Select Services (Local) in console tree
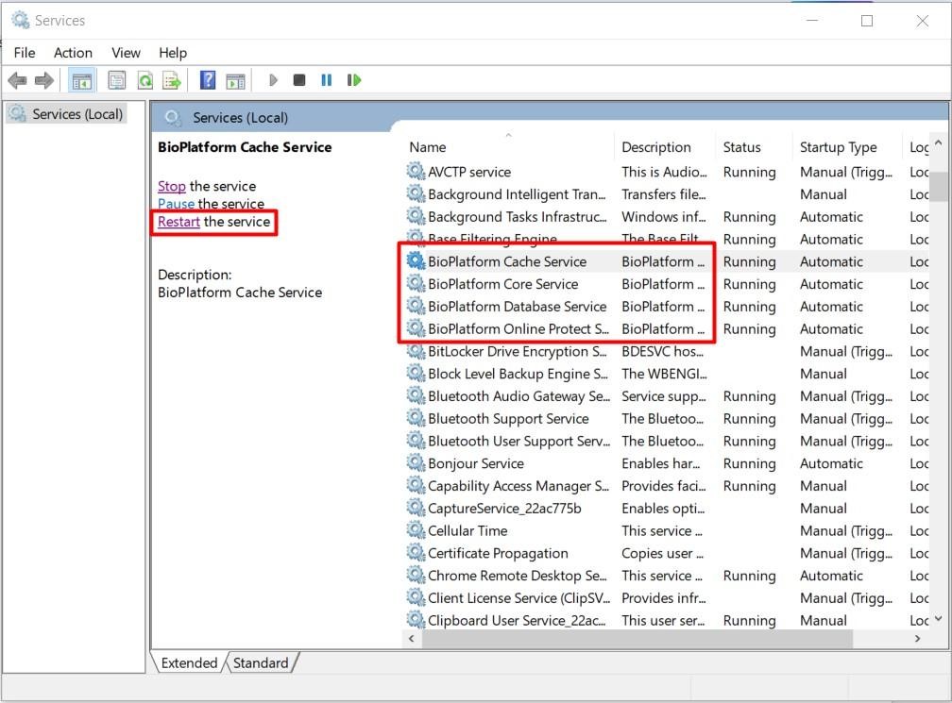Viewport: 952px width, 703px height. (x=67, y=114)
